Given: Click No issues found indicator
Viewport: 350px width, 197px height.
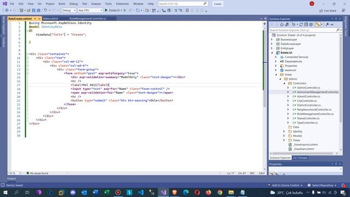Looking at the screenshot, I should point(37,173).
